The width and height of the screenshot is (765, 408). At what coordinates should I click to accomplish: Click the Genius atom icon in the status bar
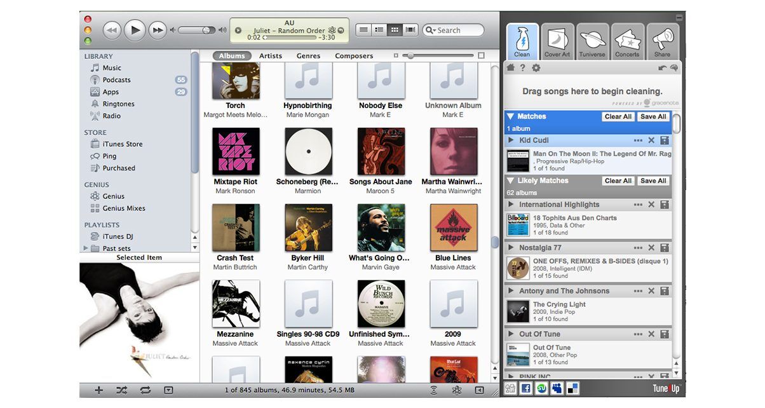(456, 390)
